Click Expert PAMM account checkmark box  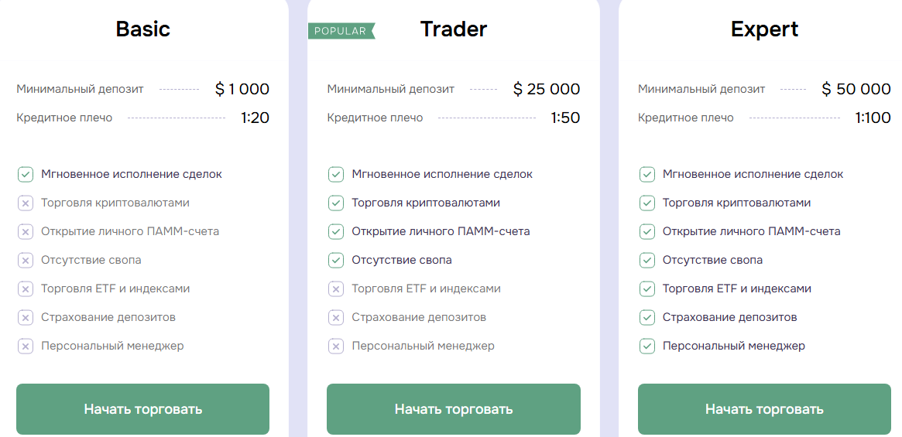pyautogui.click(x=647, y=231)
